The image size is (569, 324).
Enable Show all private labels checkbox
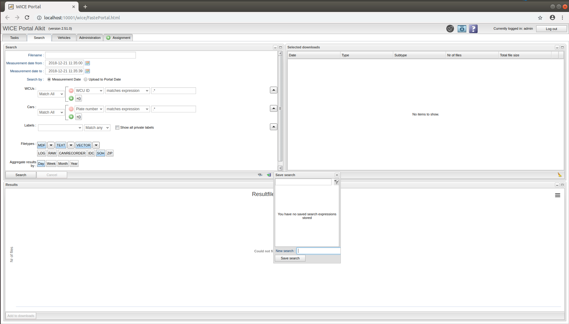coord(117,128)
